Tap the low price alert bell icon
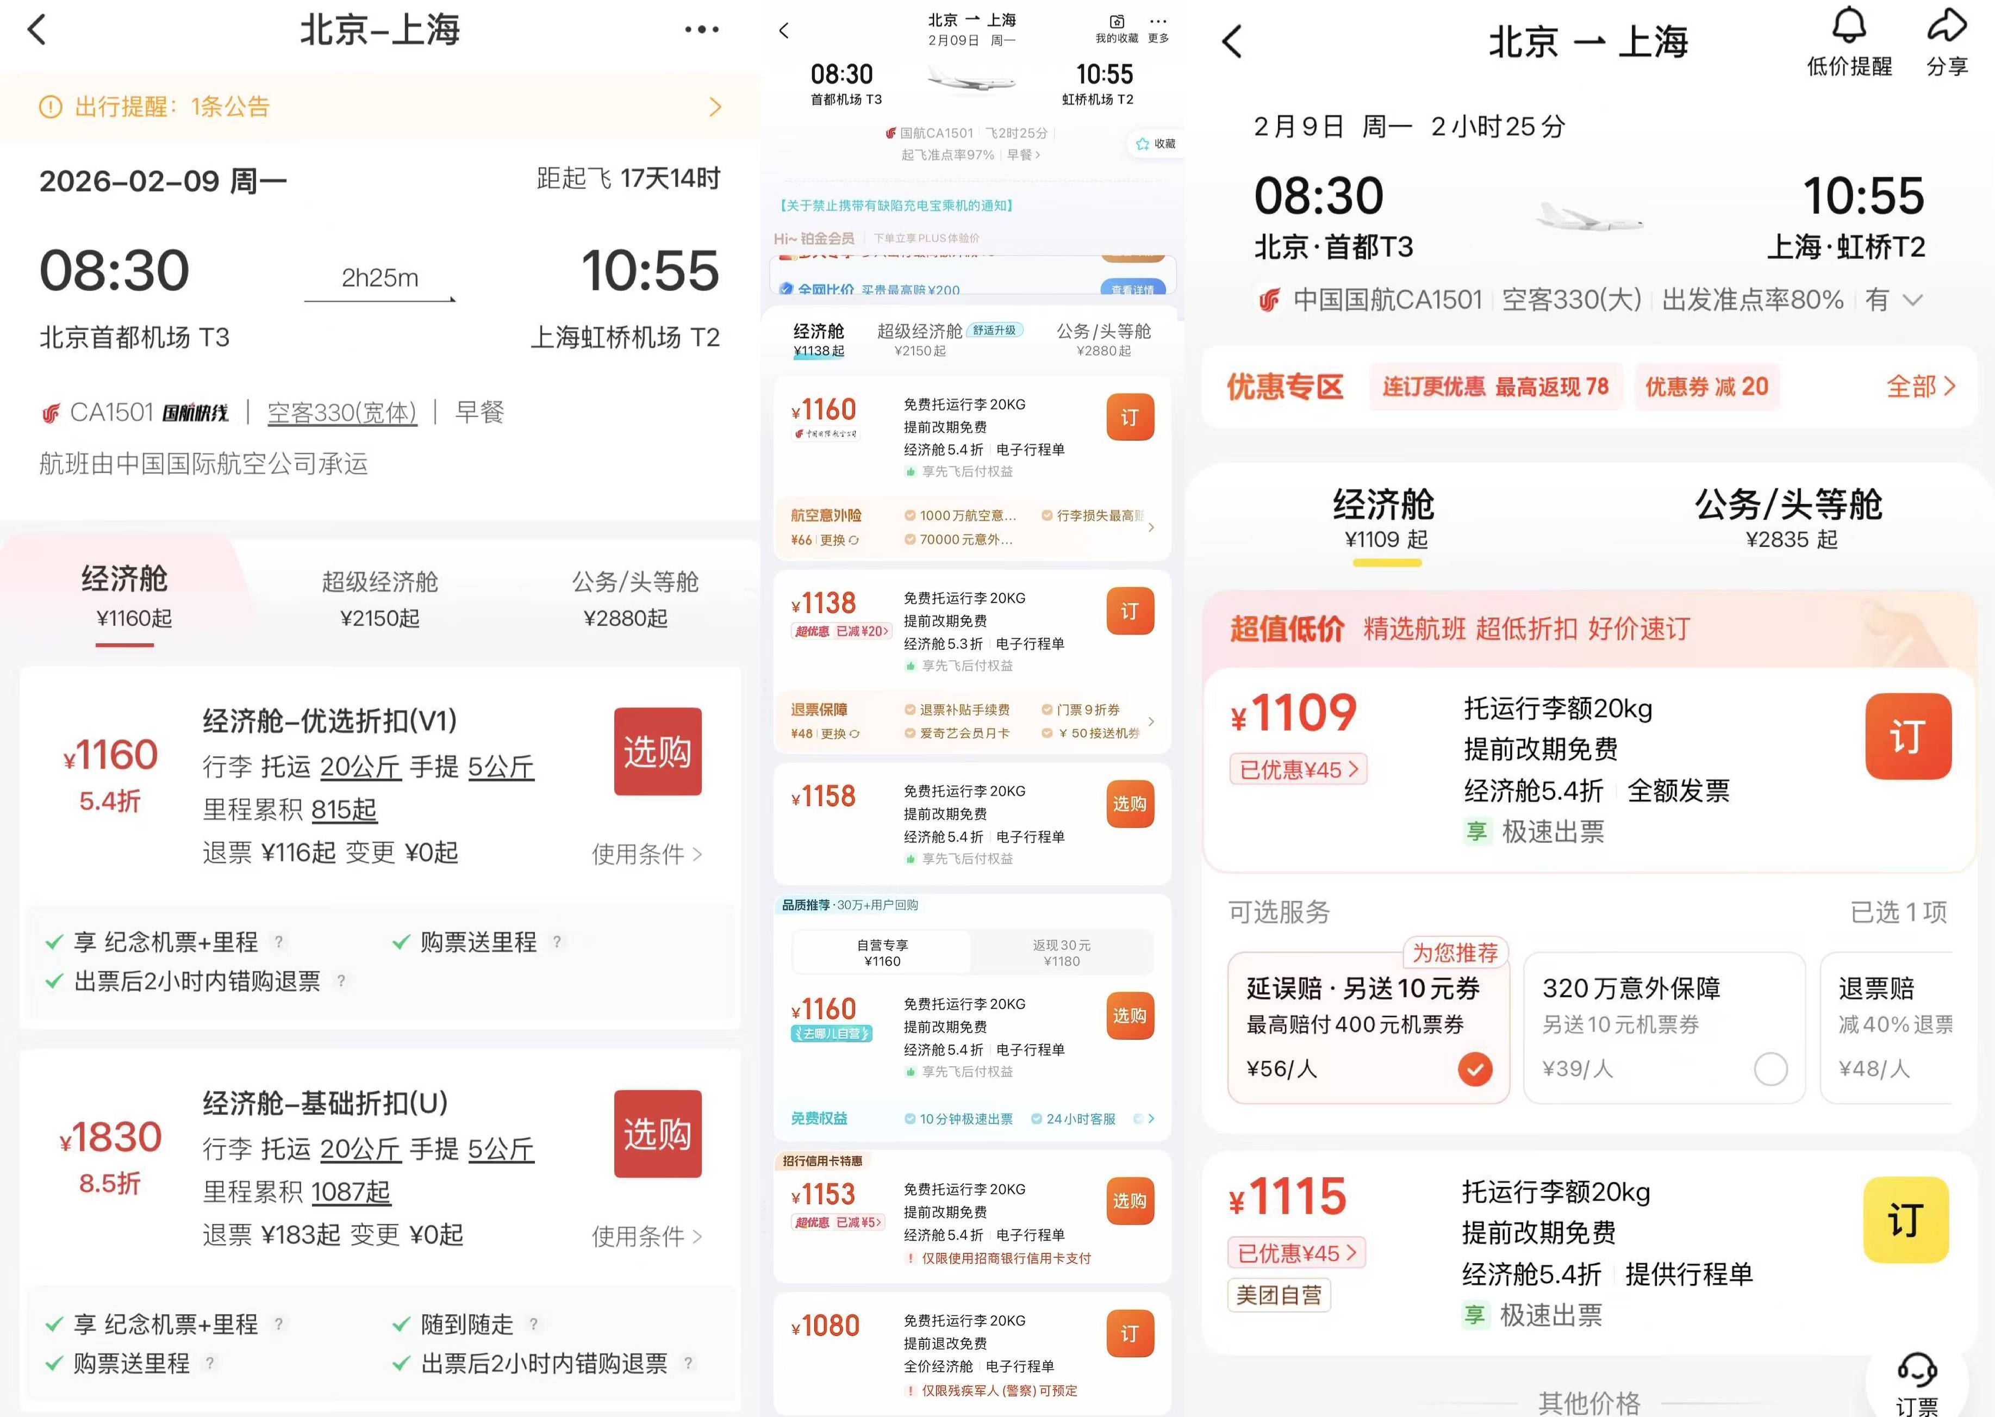The width and height of the screenshot is (1995, 1417). tap(1848, 26)
